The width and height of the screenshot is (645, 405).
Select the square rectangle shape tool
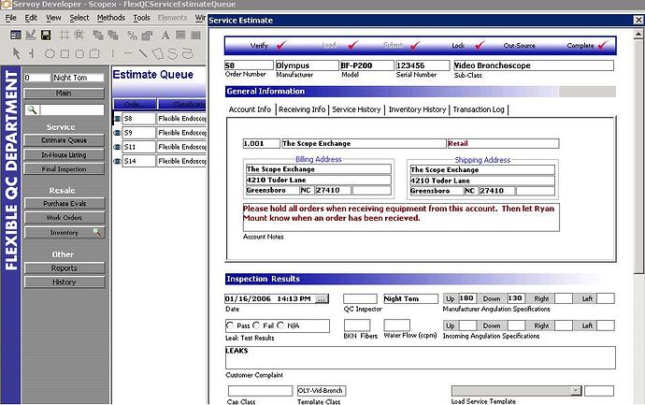[65, 53]
